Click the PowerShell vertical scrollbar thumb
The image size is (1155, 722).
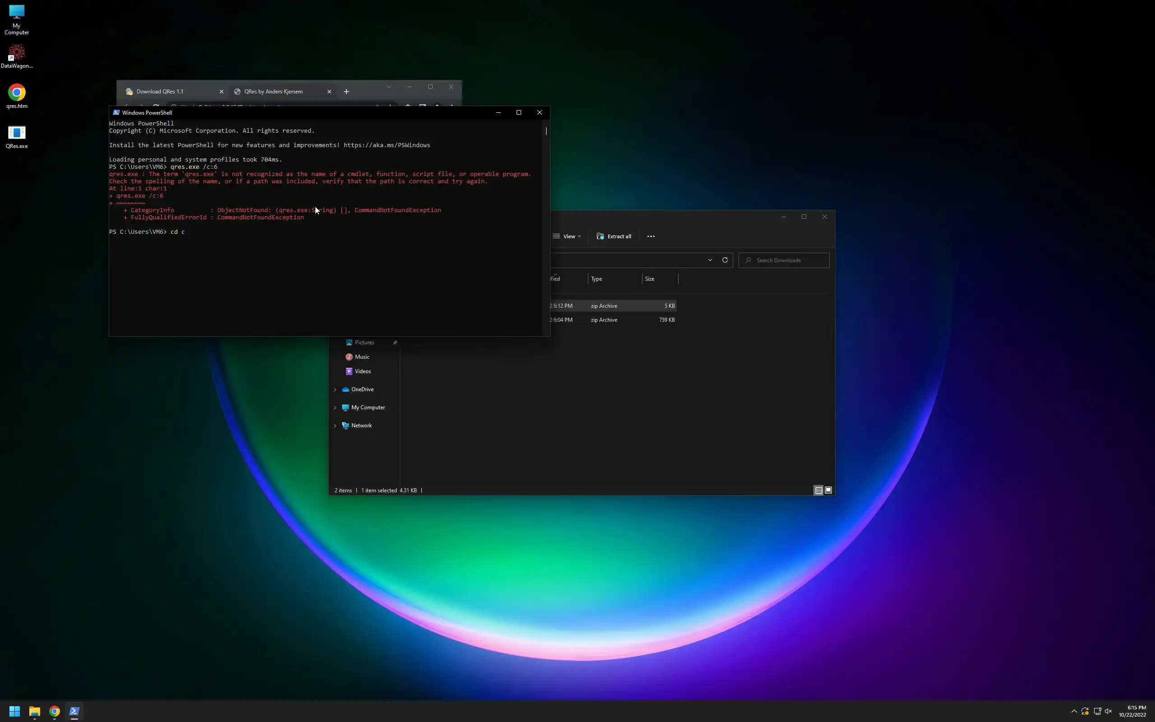pyautogui.click(x=546, y=131)
